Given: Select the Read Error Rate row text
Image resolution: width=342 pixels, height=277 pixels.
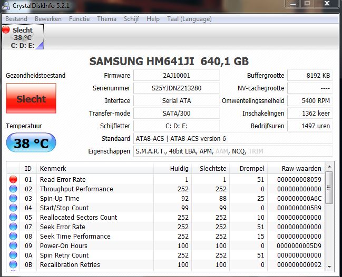Looking at the screenshot, I should click(x=63, y=179).
